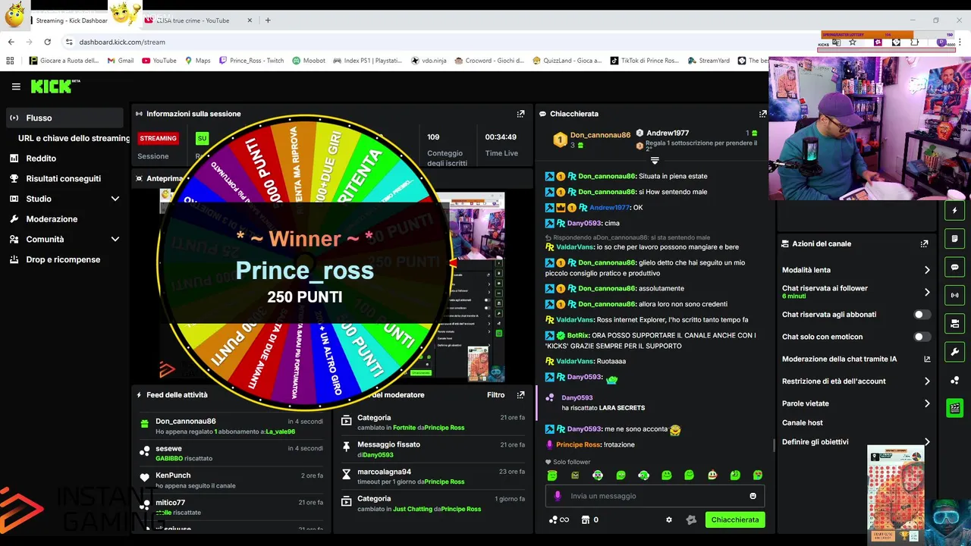
Task: Open the Gmail bookmark
Action: tap(121, 61)
